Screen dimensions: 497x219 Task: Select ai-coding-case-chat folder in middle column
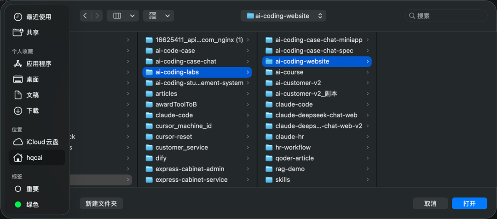tap(197, 62)
